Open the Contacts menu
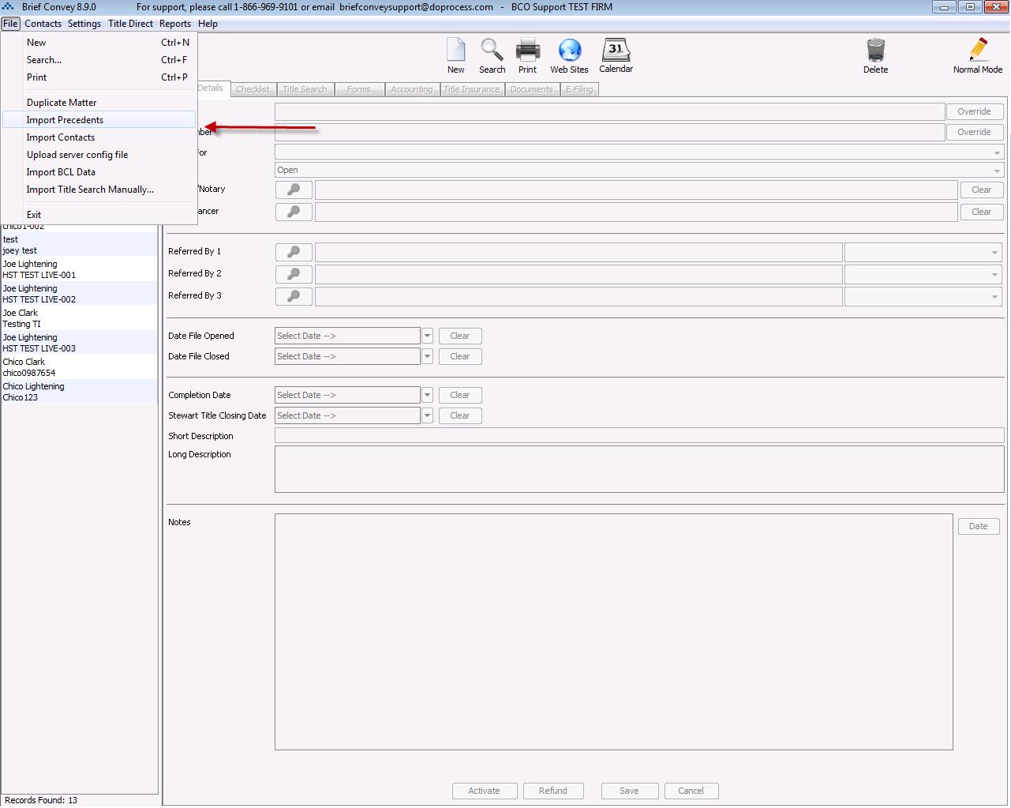Screen dimensions: 1011x808 click(x=43, y=24)
